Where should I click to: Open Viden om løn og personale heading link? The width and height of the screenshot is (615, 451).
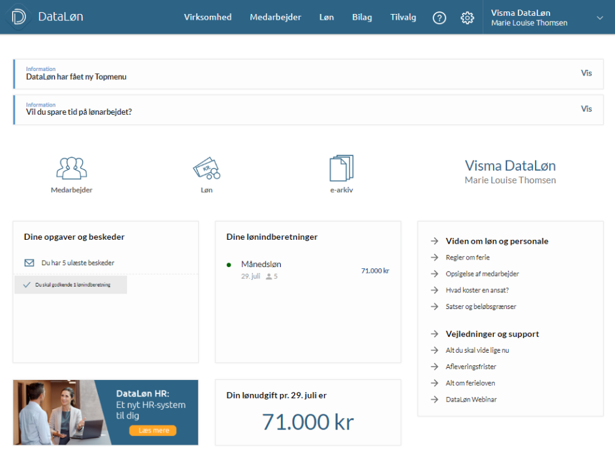click(497, 241)
